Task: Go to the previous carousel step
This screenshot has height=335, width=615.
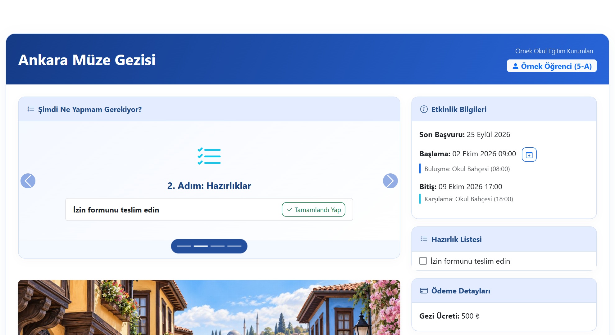Action: coord(28,181)
